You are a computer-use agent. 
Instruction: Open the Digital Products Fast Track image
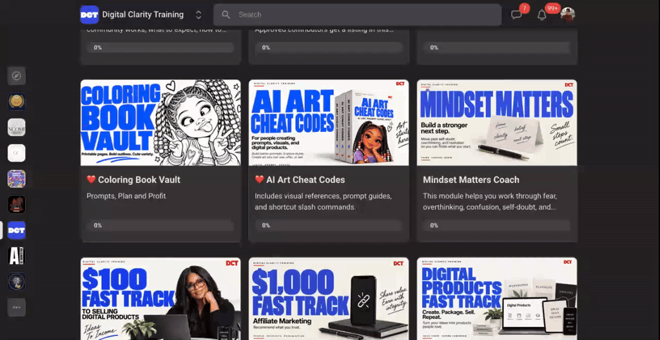(497, 299)
